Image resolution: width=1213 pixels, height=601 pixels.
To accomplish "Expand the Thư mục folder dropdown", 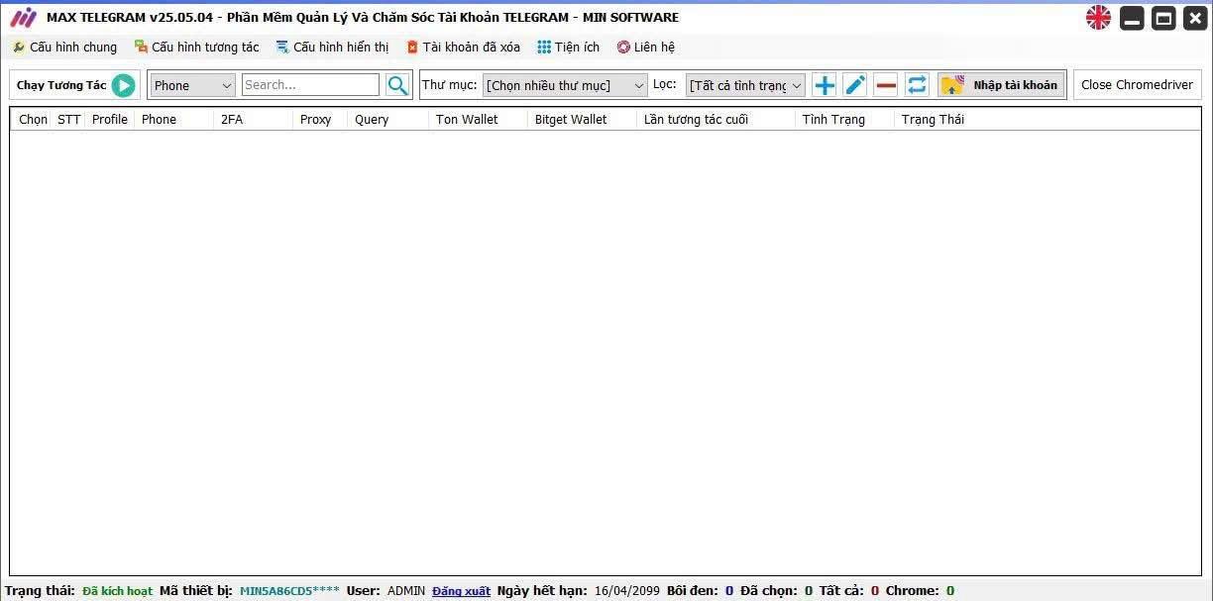I will click(565, 85).
